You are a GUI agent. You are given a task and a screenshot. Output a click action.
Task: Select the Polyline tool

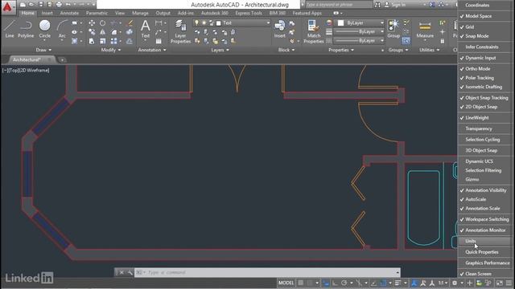[26, 29]
